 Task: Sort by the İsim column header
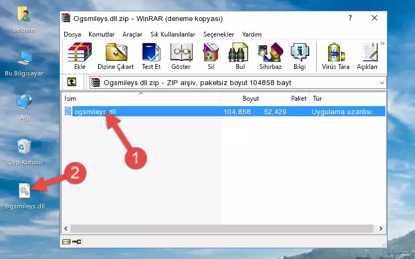pos(141,99)
